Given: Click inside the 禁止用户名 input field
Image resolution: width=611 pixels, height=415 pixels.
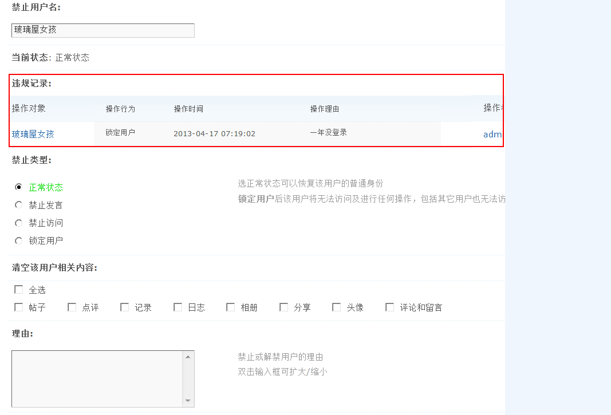Looking at the screenshot, I should [102, 30].
